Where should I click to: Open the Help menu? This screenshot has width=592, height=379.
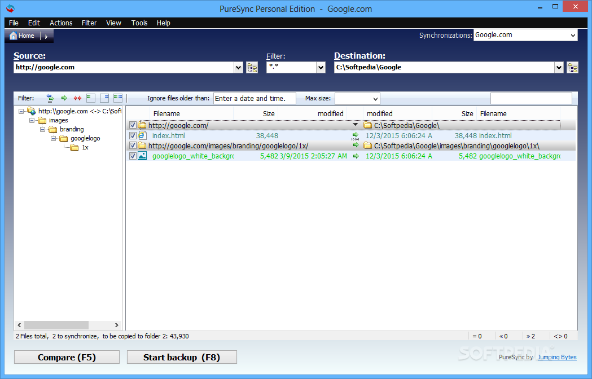point(164,23)
